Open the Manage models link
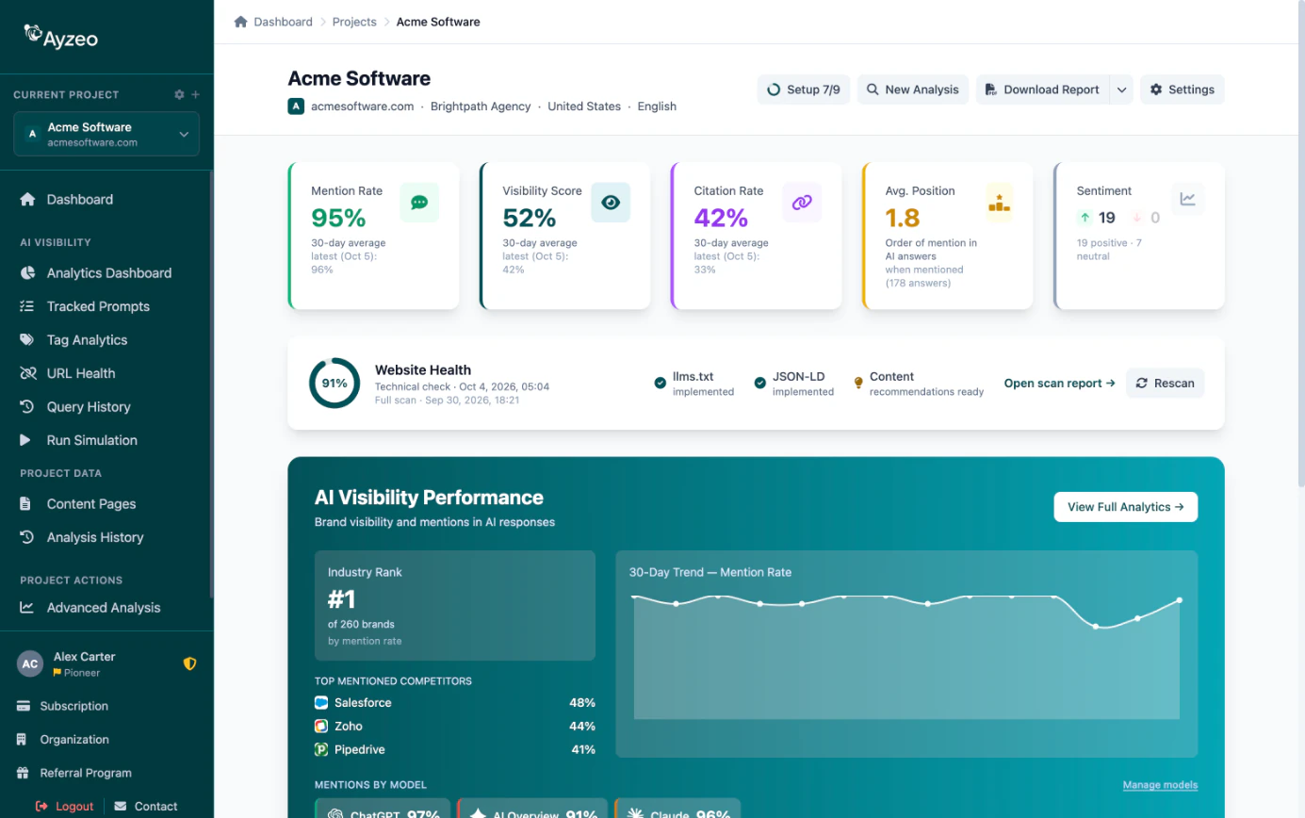 coord(1160,785)
